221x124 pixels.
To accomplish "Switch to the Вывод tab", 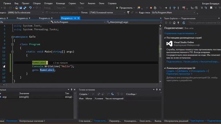I will 158,121.
